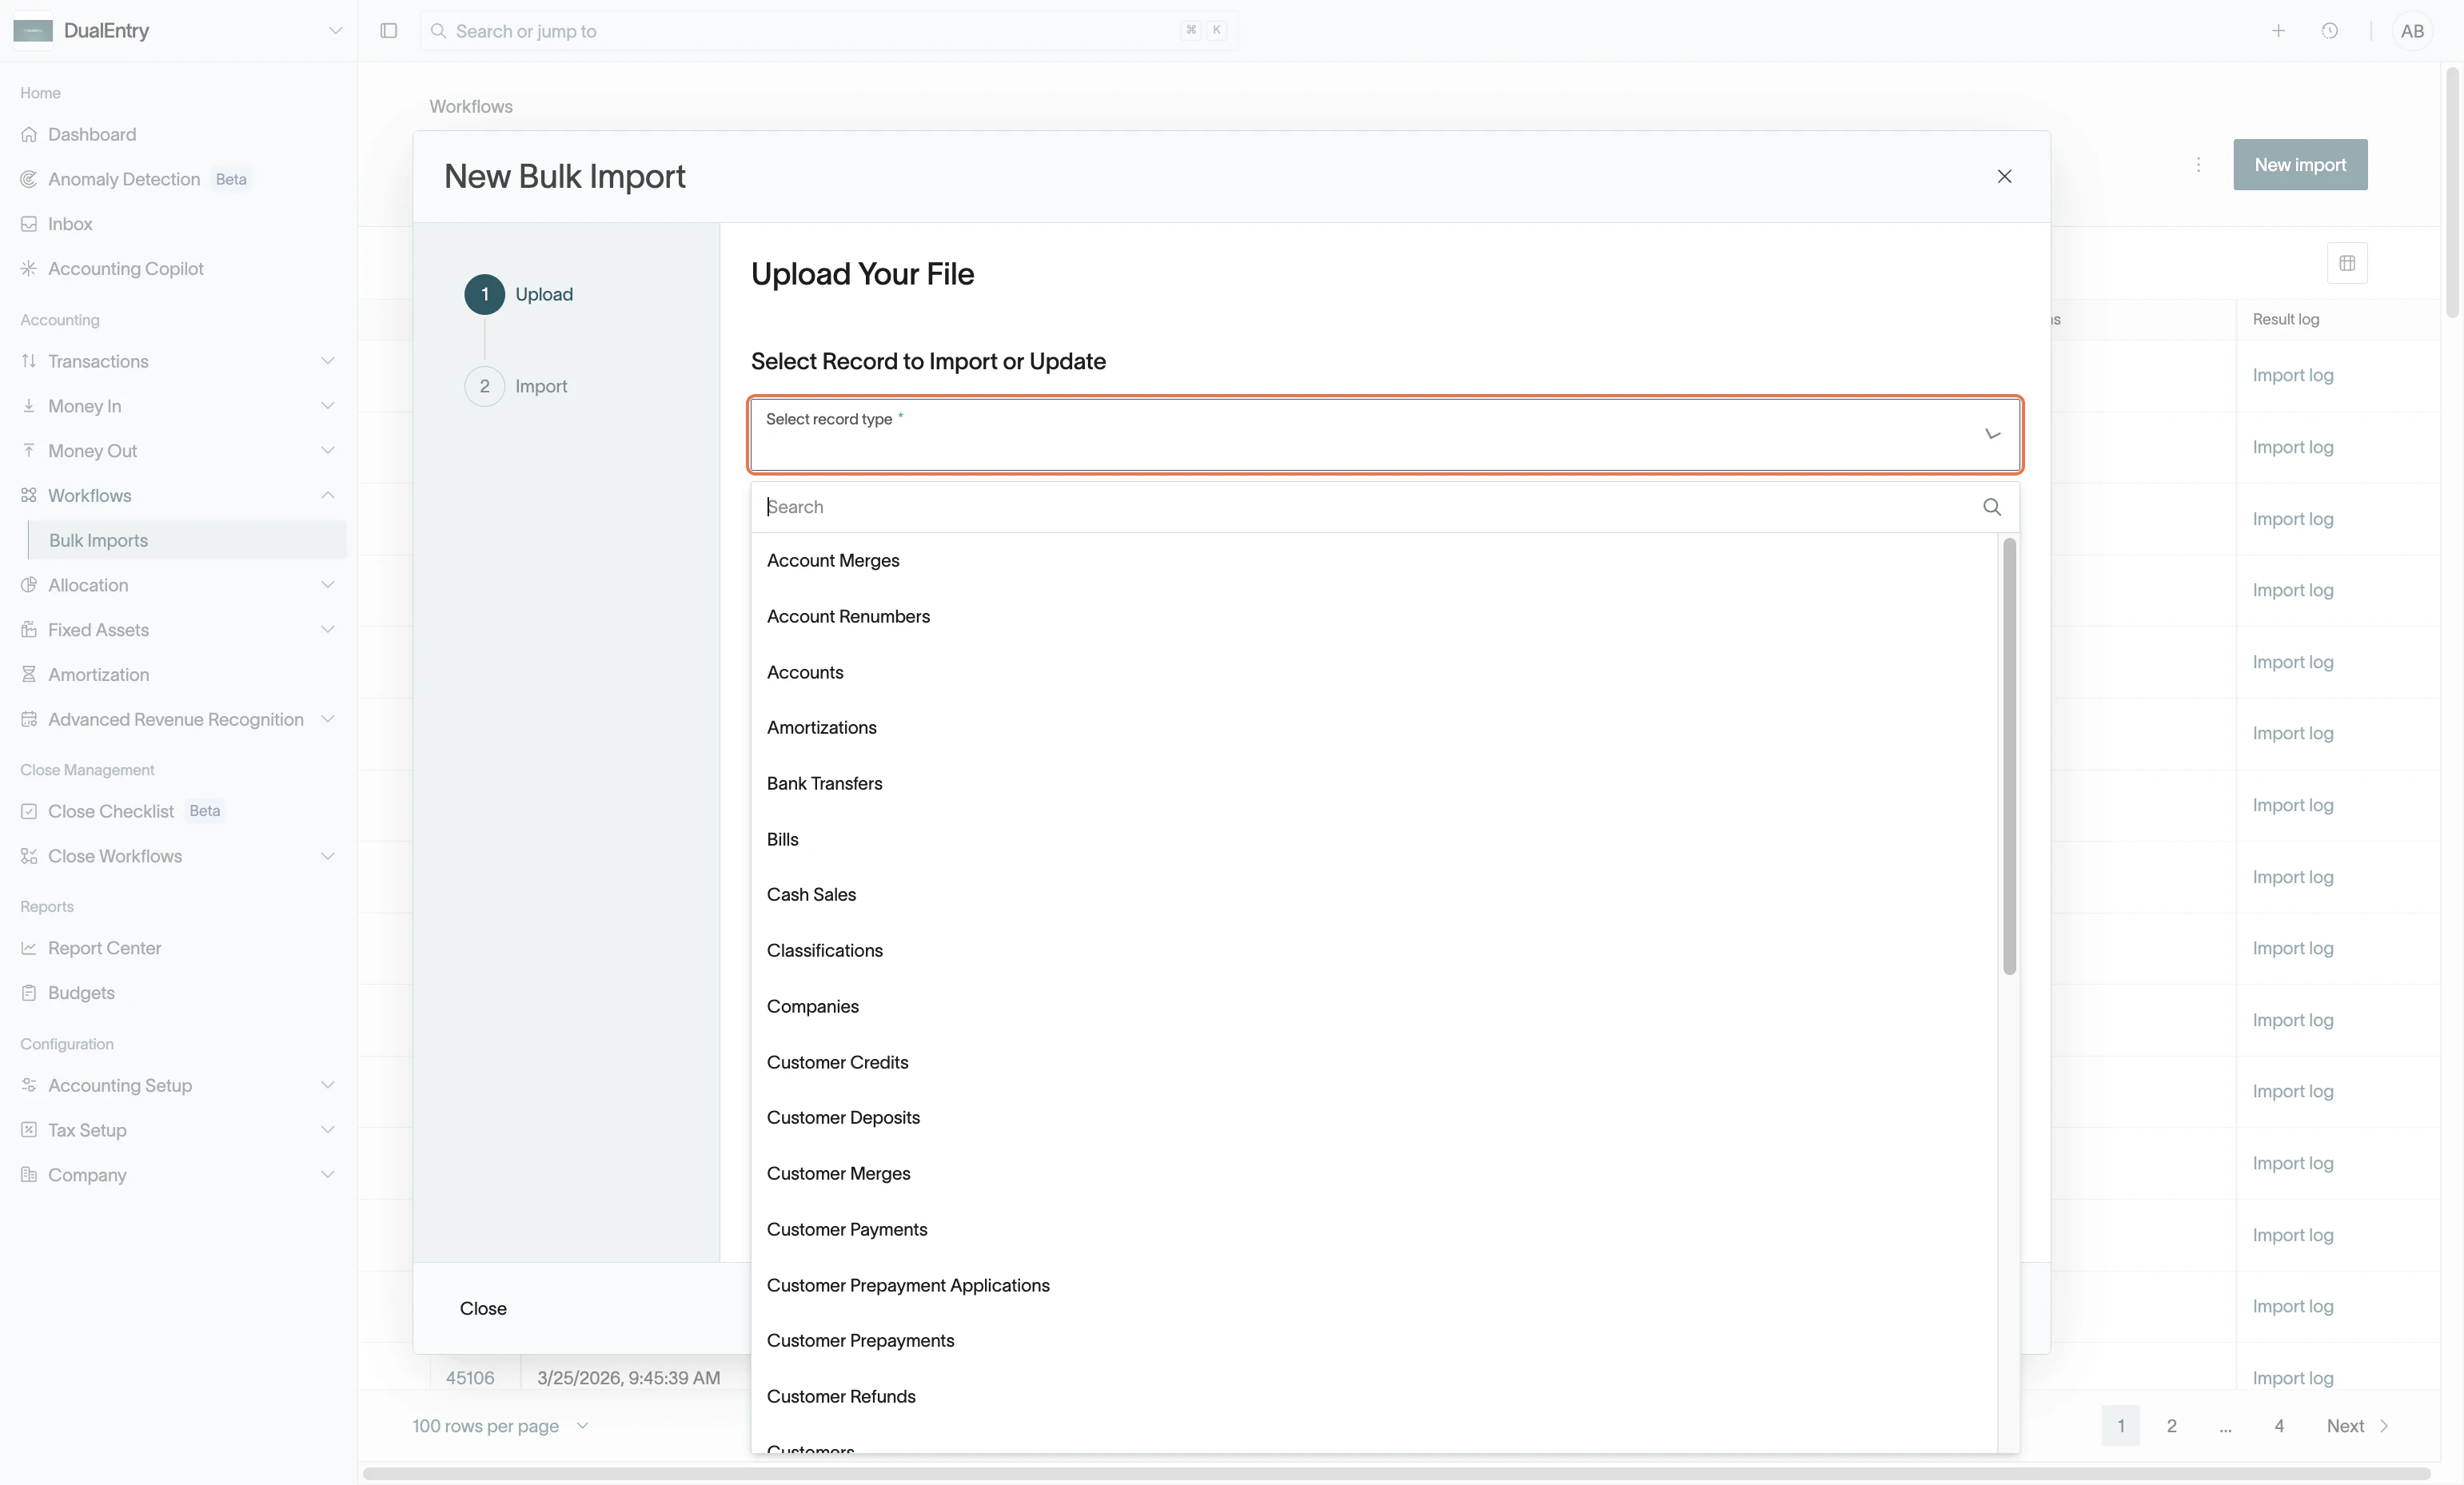
Task: Expand the Transactions menu chevron
Action: pyautogui.click(x=328, y=361)
